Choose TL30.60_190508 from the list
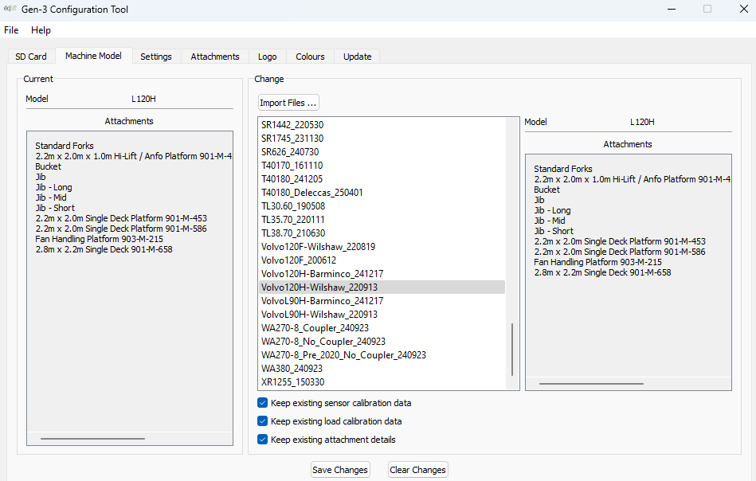Viewport: 756px width, 481px height. (382, 205)
